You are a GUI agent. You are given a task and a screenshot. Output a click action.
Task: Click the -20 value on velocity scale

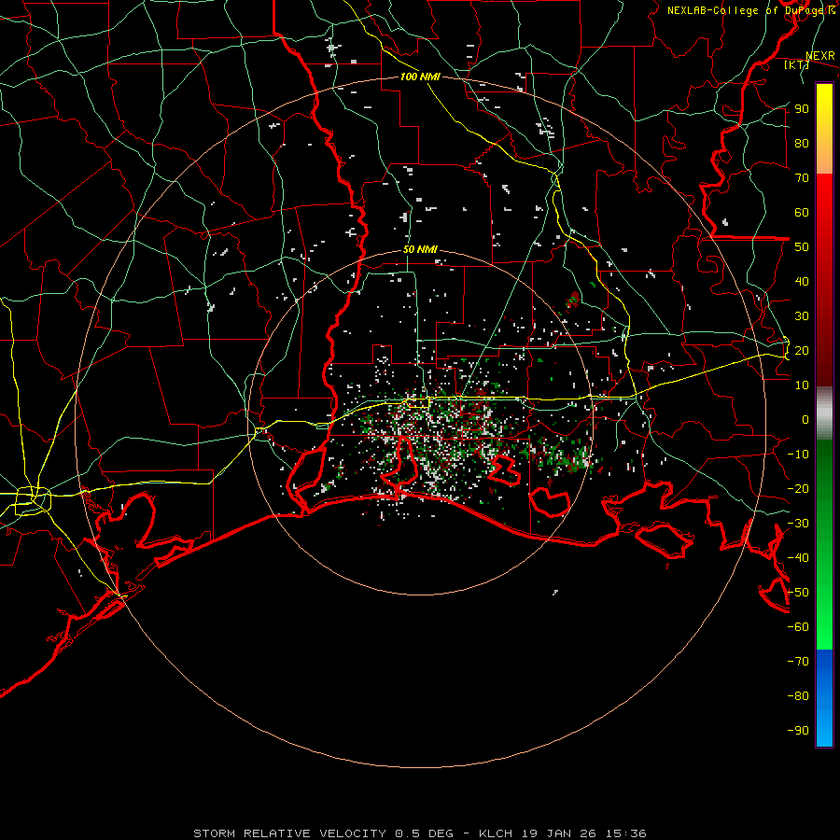click(798, 488)
